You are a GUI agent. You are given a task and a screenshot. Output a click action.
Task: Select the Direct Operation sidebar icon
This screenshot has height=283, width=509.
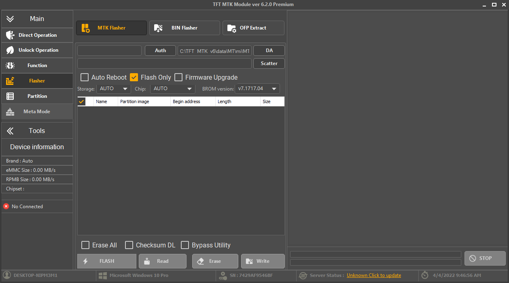[x=11, y=35]
